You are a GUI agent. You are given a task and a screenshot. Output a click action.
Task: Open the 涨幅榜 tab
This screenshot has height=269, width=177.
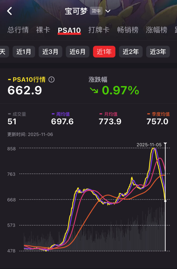(x=156, y=30)
